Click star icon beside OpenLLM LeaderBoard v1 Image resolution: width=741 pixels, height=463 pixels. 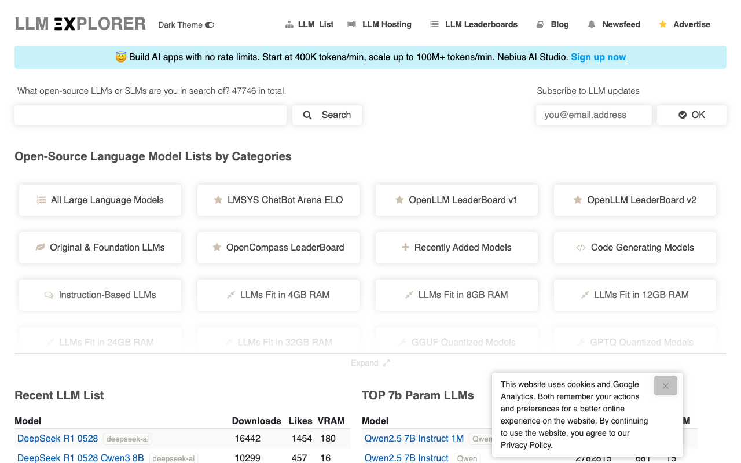coord(399,200)
